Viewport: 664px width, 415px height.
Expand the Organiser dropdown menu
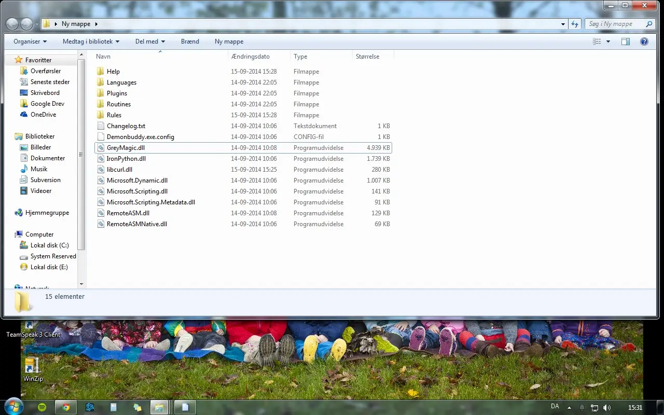(30, 41)
